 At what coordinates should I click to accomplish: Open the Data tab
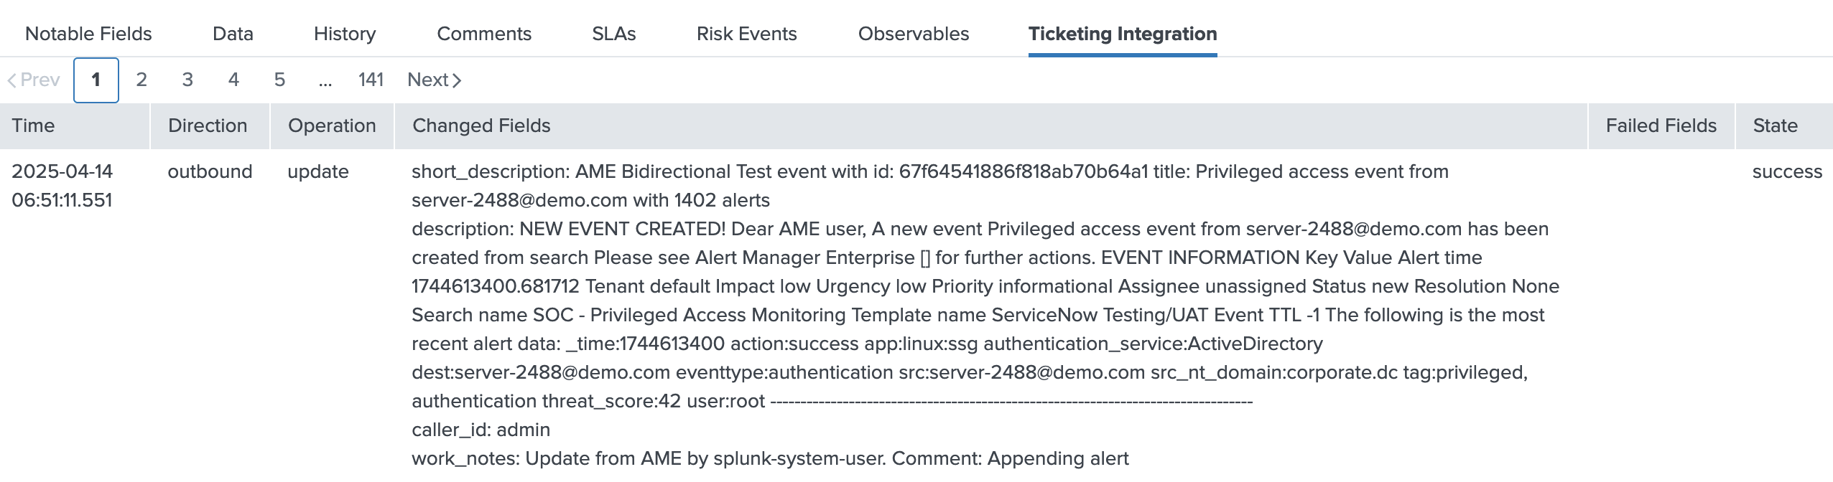(x=232, y=34)
